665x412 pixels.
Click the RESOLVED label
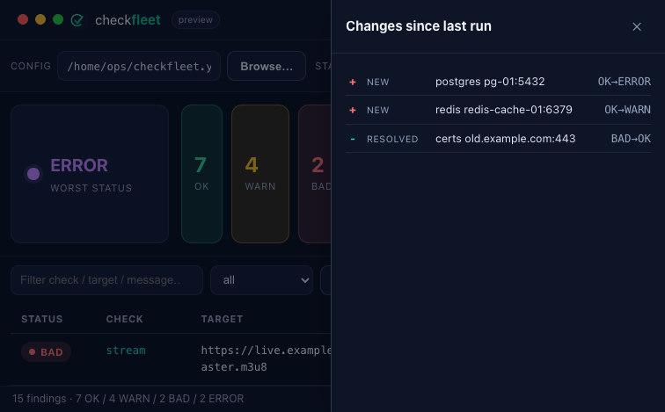[x=392, y=139]
